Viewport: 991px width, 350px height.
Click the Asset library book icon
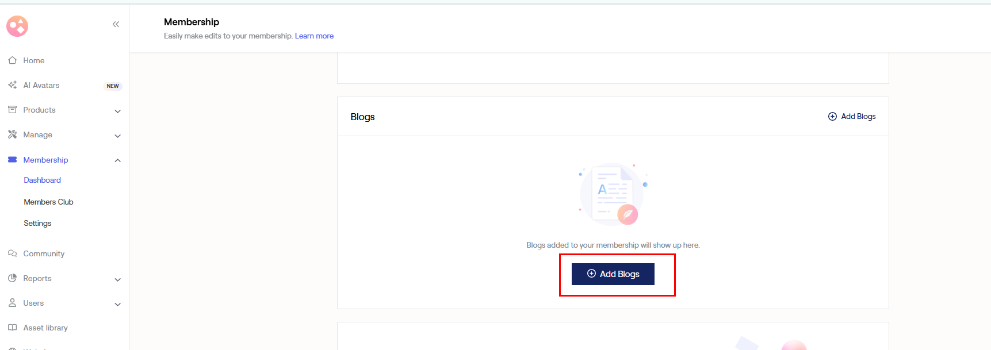12,328
